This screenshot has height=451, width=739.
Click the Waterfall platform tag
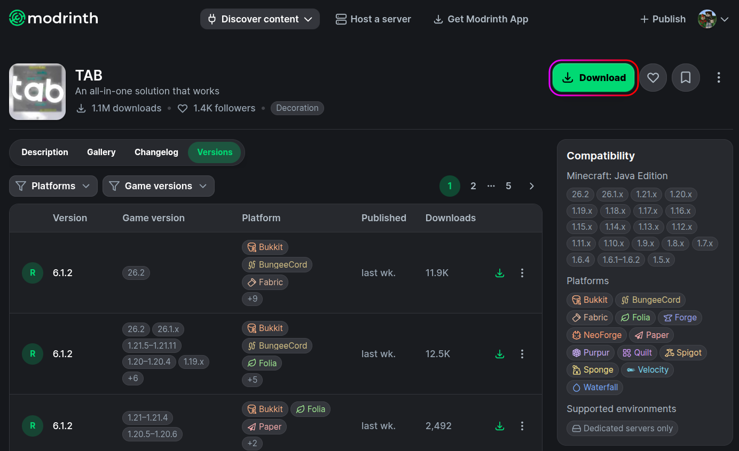pos(595,388)
